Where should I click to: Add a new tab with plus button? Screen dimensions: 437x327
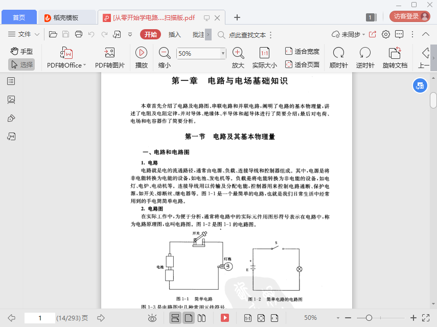237,17
